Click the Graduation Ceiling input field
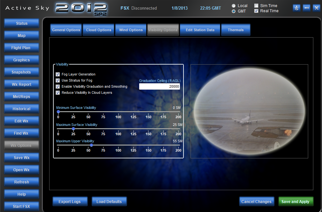Viewport: 322px width, 212px height. (x=160, y=87)
